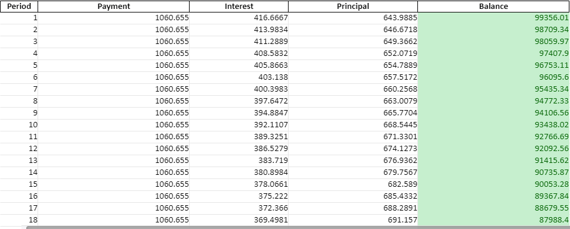Select interest cell 403.138
The image size is (570, 229).
239,77
